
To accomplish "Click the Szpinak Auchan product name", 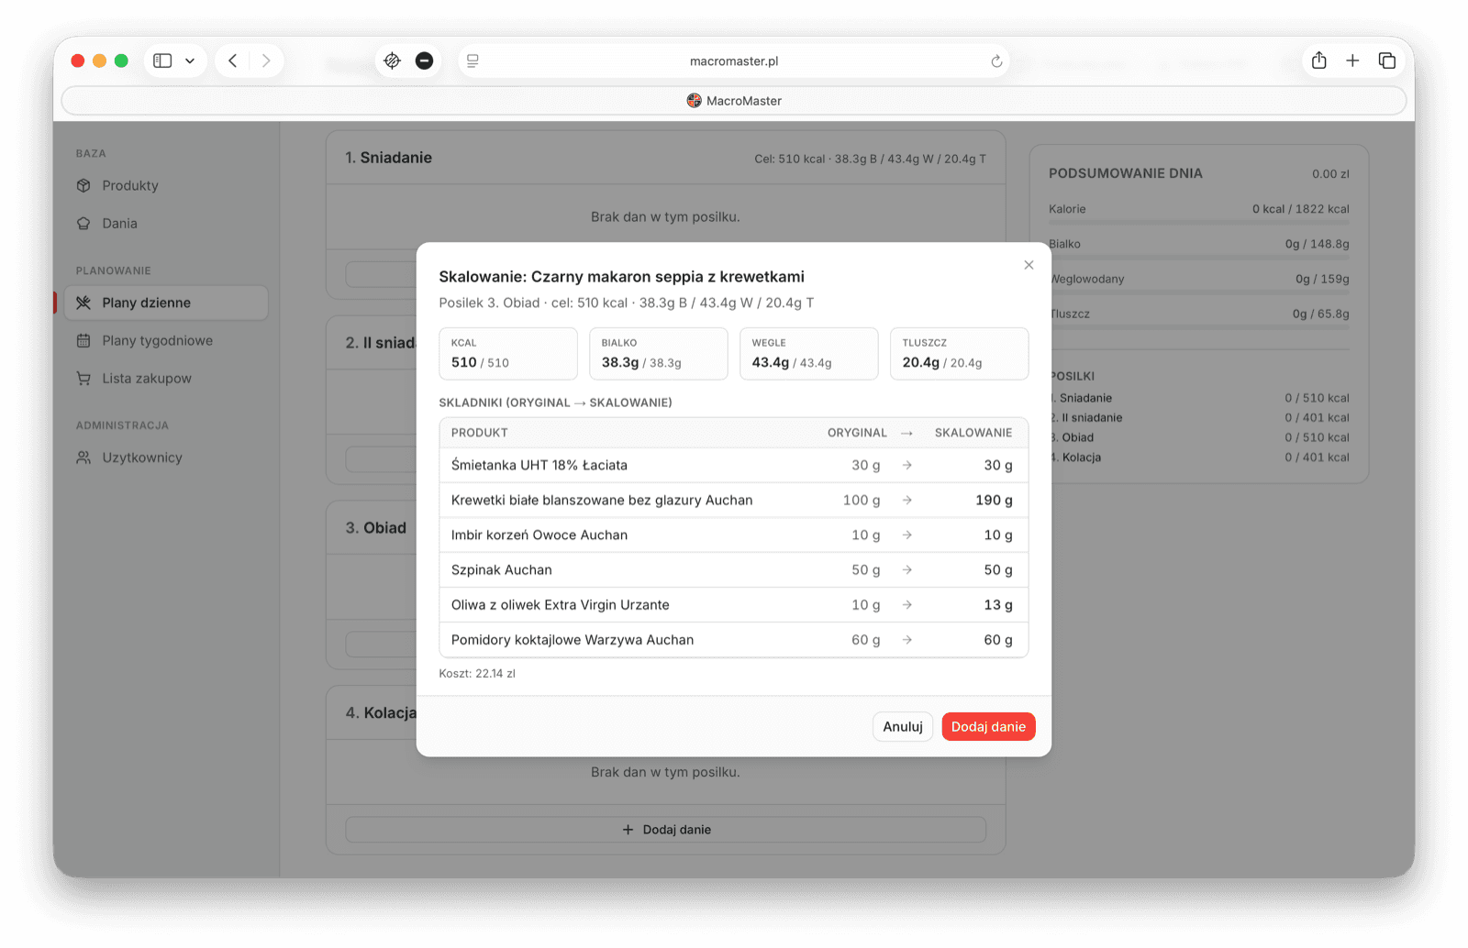I will 502,569.
